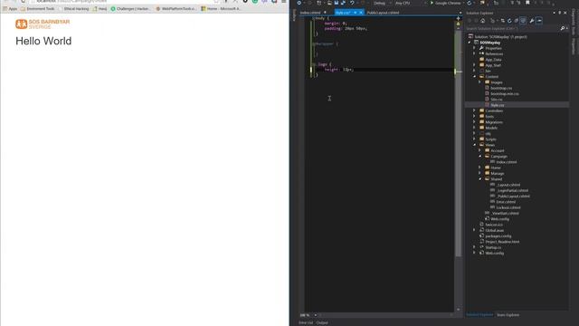Expand the Images folder under Content
The image size is (579, 326).
point(479,82)
